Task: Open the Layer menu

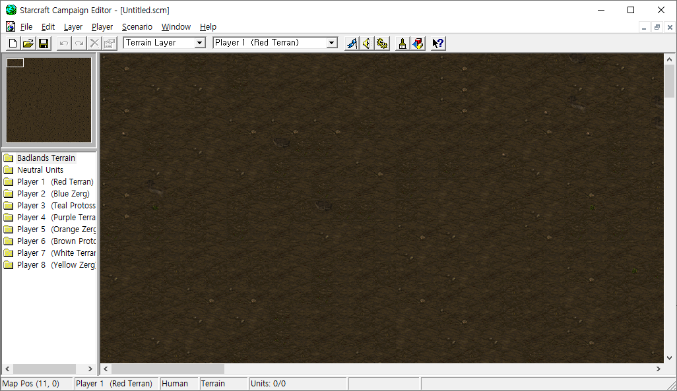Action: tap(73, 27)
